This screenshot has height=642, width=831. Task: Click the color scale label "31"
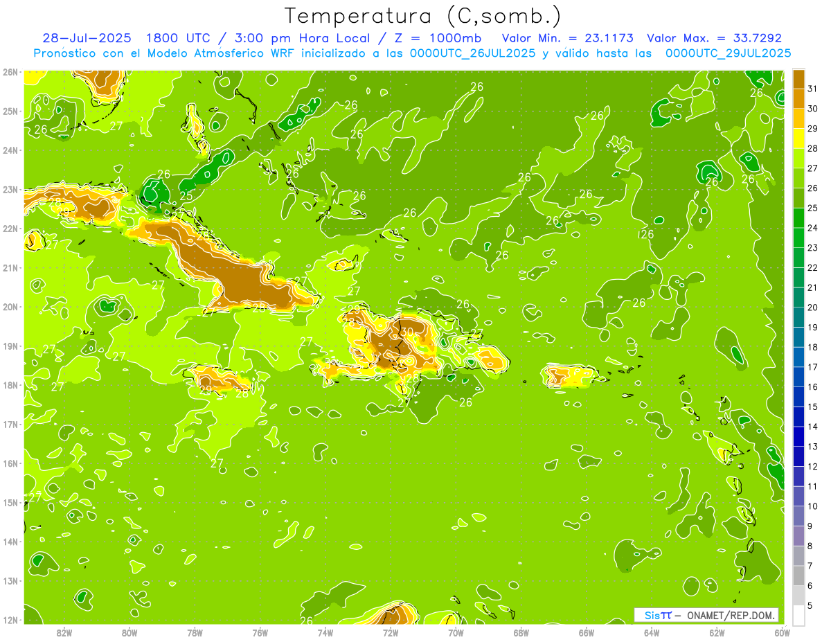click(x=813, y=89)
